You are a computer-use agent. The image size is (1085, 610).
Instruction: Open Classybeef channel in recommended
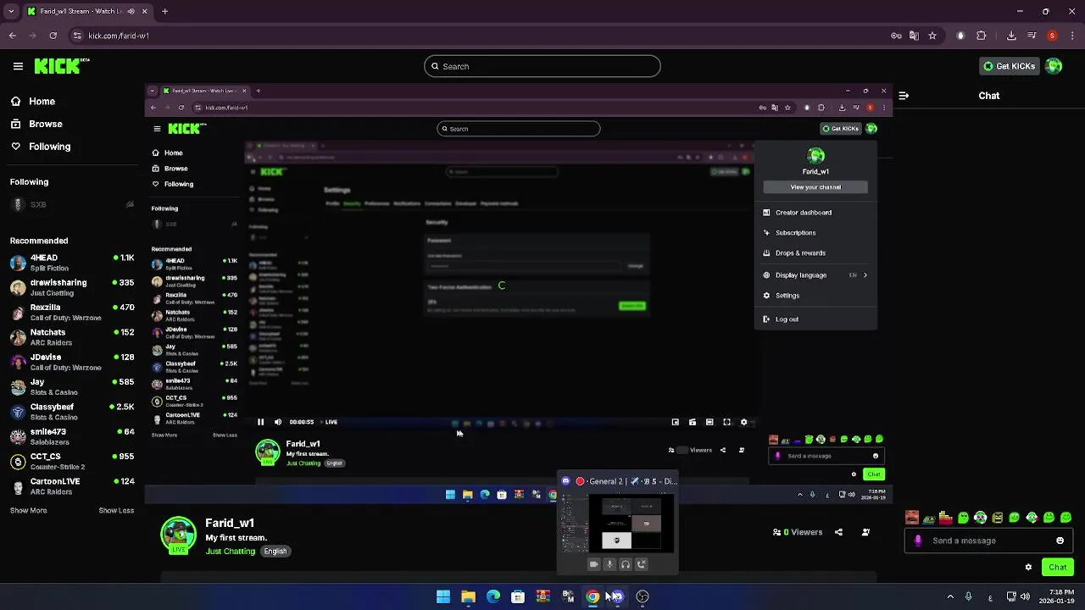pyautogui.click(x=72, y=412)
